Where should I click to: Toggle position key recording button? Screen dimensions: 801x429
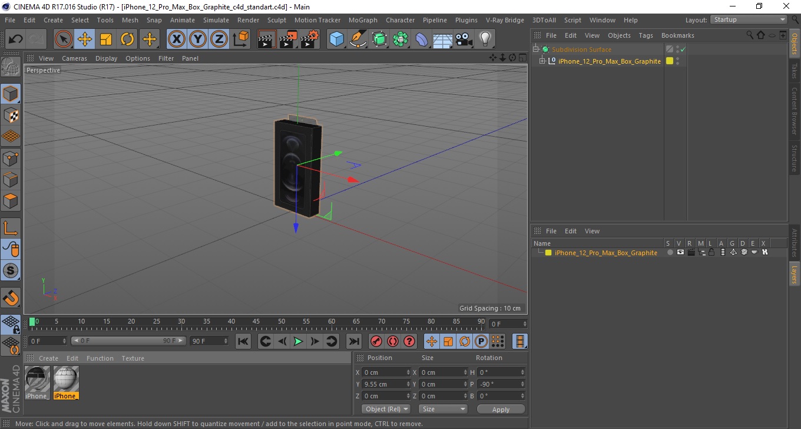[x=432, y=341]
